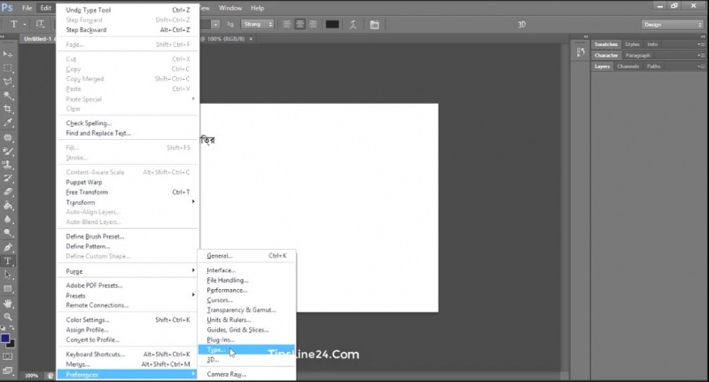Select the Pen tool
709x382 pixels.
pos(8,247)
